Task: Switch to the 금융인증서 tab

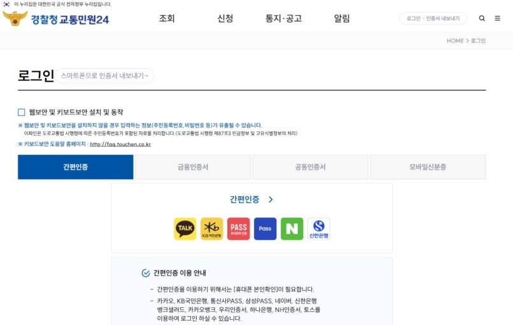Action: (x=193, y=167)
